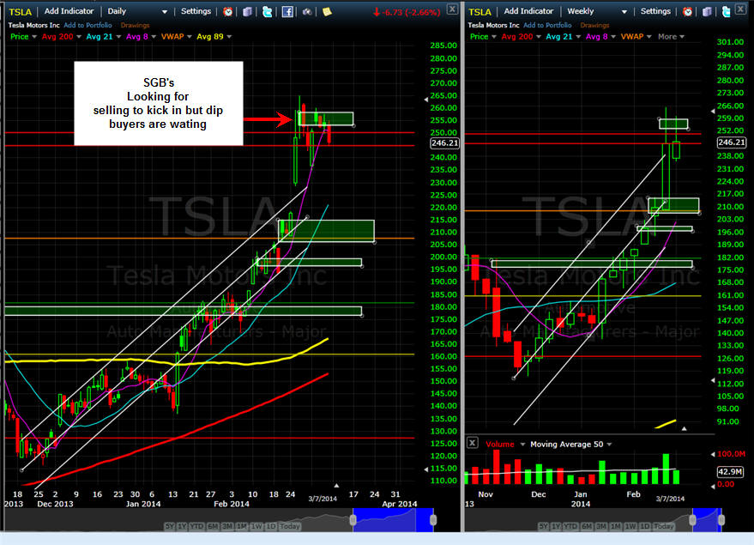Select 1Y range in Daily chart
This screenshot has width=754, height=545.
[182, 526]
